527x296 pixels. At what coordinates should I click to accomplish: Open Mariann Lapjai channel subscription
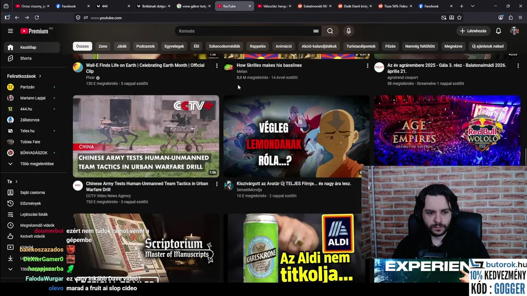pyautogui.click(x=32, y=98)
